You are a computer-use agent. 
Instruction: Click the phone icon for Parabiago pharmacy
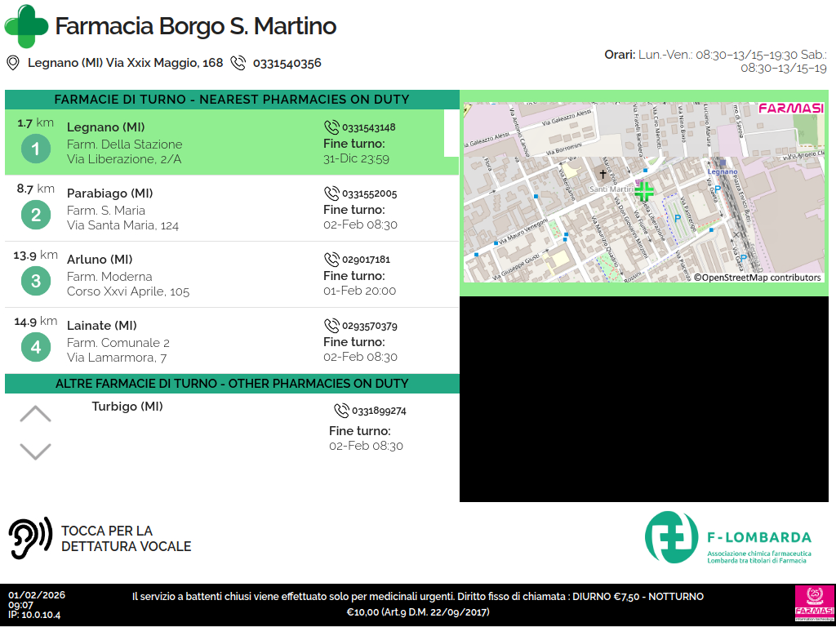click(x=331, y=193)
